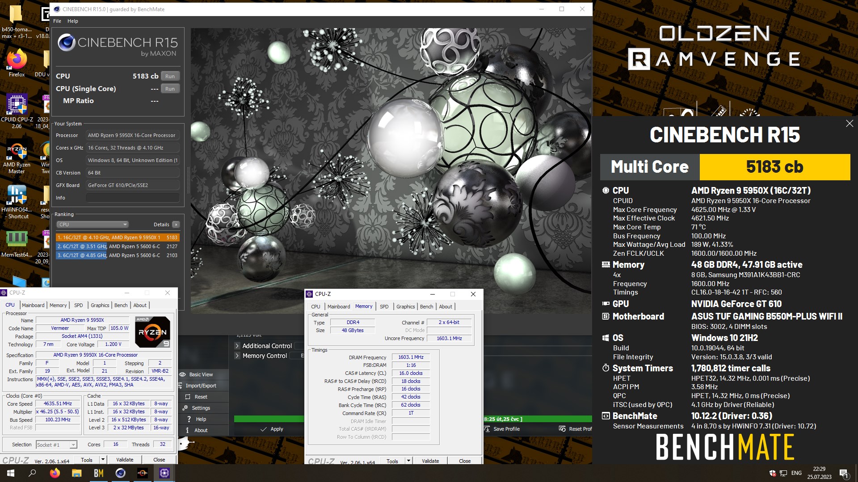
Task: Expand the ranking Details arrow in Cinebench
Action: click(176, 224)
